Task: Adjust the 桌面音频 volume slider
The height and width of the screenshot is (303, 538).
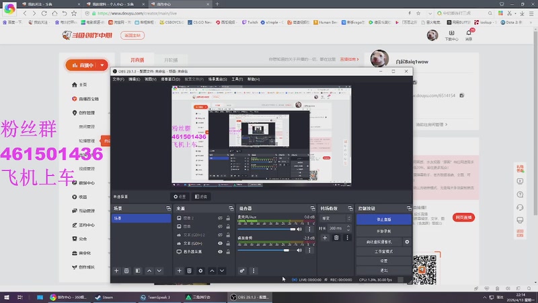Action: click(266, 250)
